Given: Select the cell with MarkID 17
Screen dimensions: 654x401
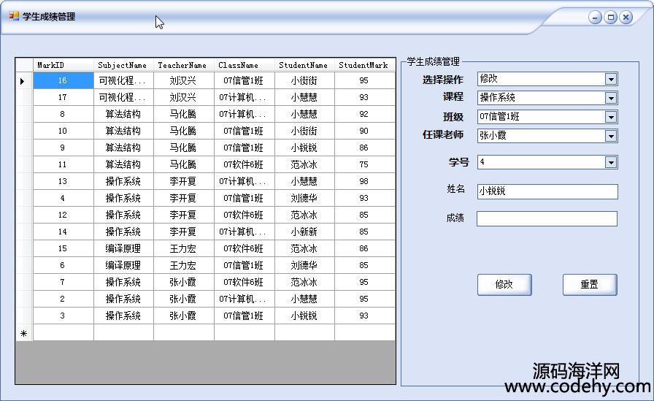Looking at the screenshot, I should [x=63, y=97].
